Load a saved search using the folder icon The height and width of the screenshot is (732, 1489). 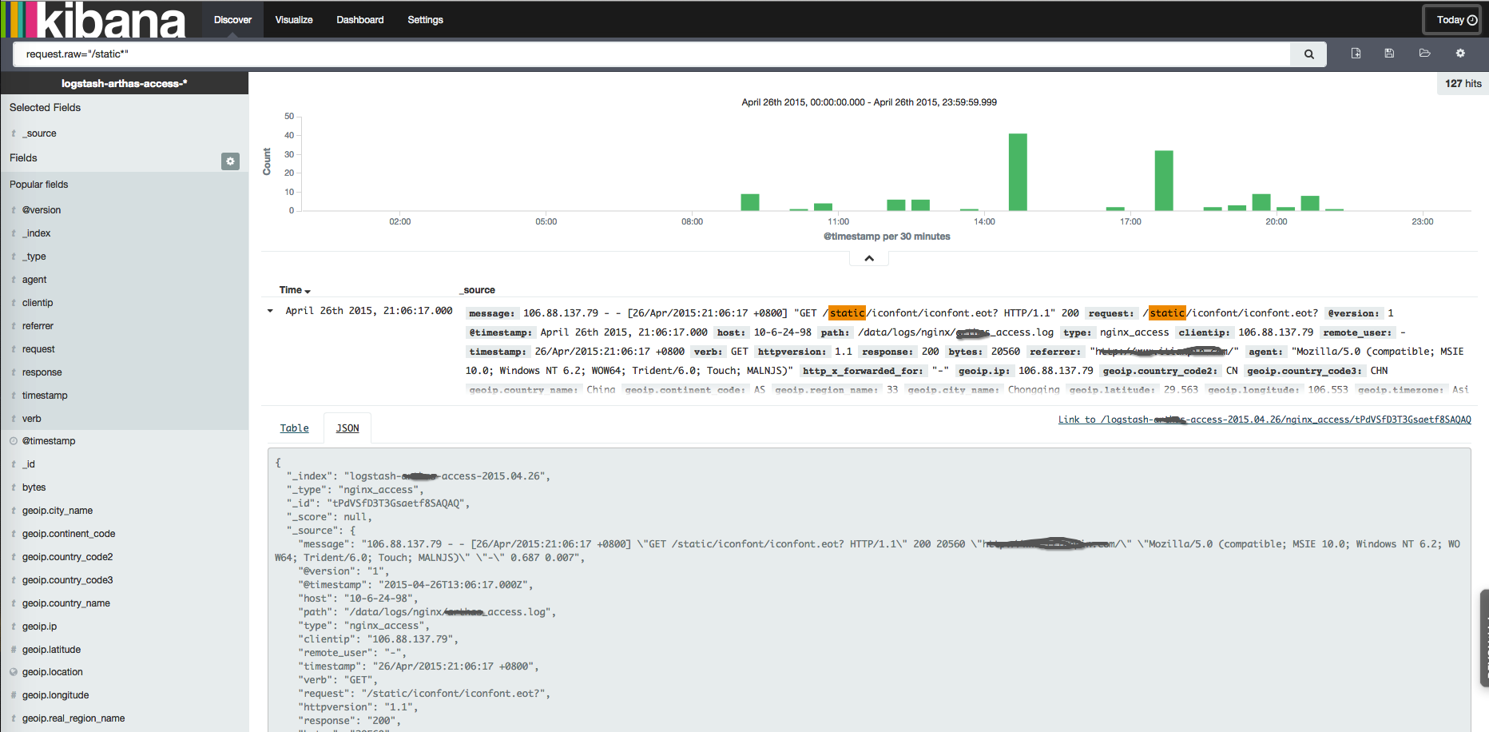point(1425,53)
